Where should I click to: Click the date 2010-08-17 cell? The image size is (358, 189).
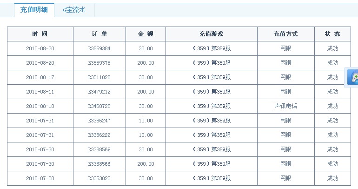pos(40,77)
